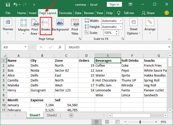Customize the Quick Access Toolbar

(x=34, y=5)
